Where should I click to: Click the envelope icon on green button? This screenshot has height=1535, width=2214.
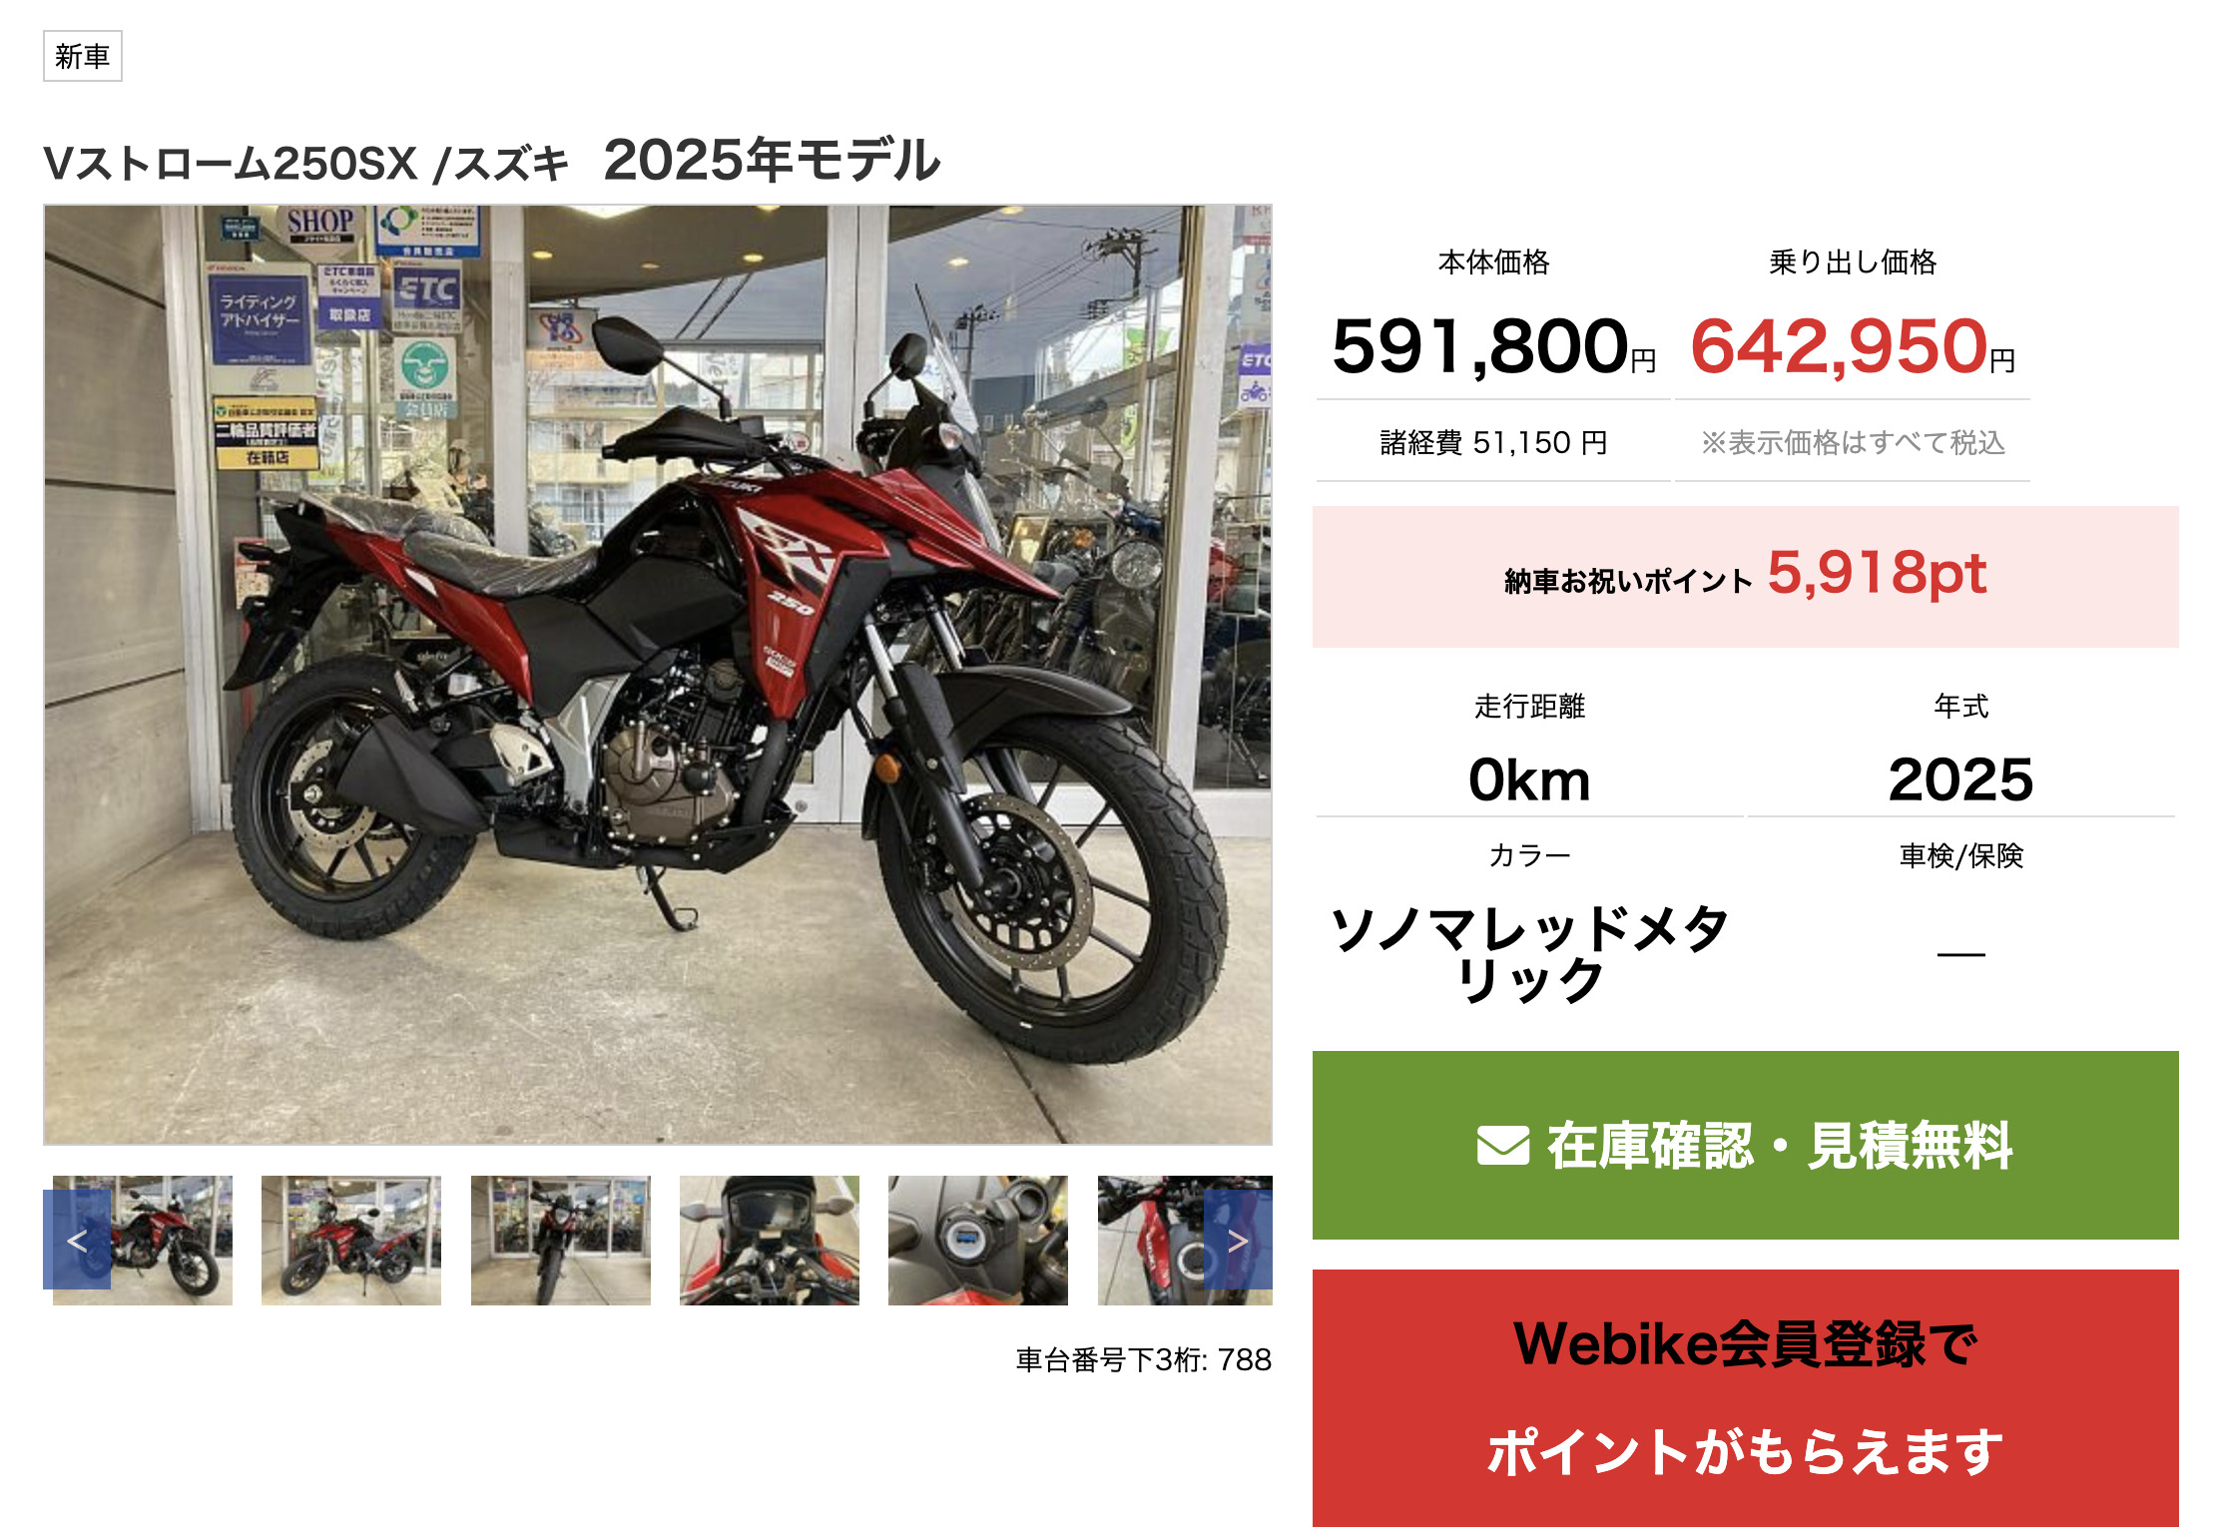[1502, 1146]
